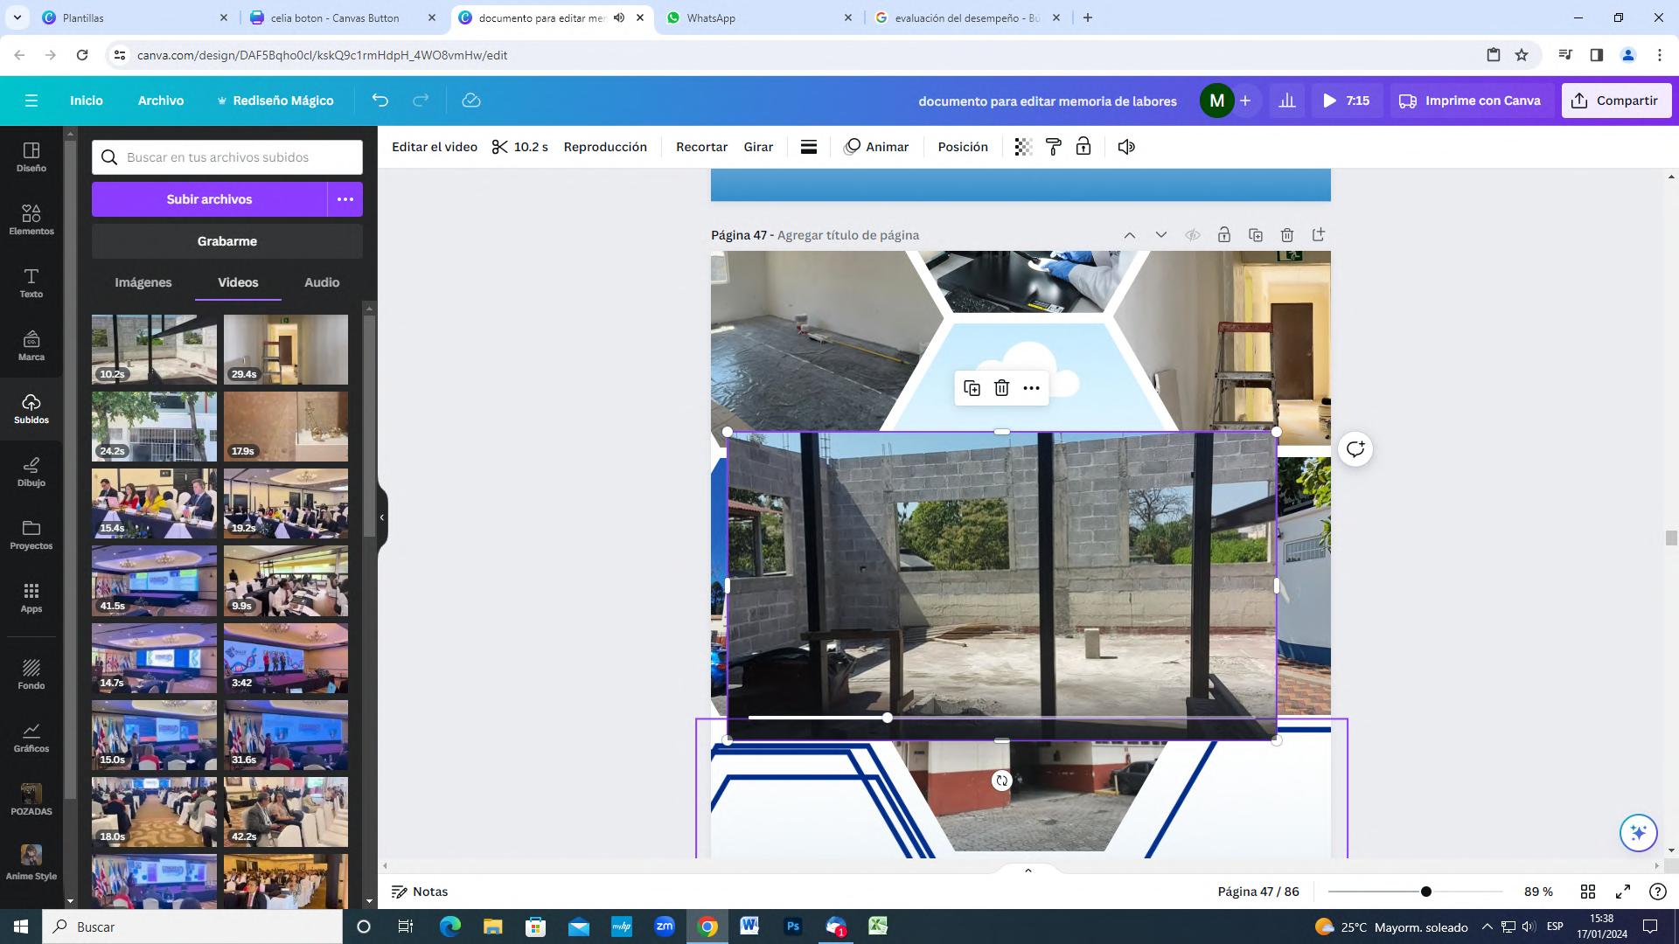Open the Archivo menu
Viewport: 1679px width, 944px height.
(x=161, y=101)
